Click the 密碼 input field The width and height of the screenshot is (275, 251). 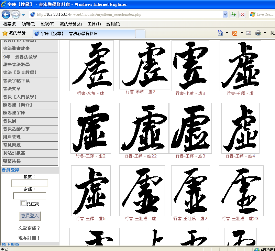pyautogui.click(x=30, y=196)
